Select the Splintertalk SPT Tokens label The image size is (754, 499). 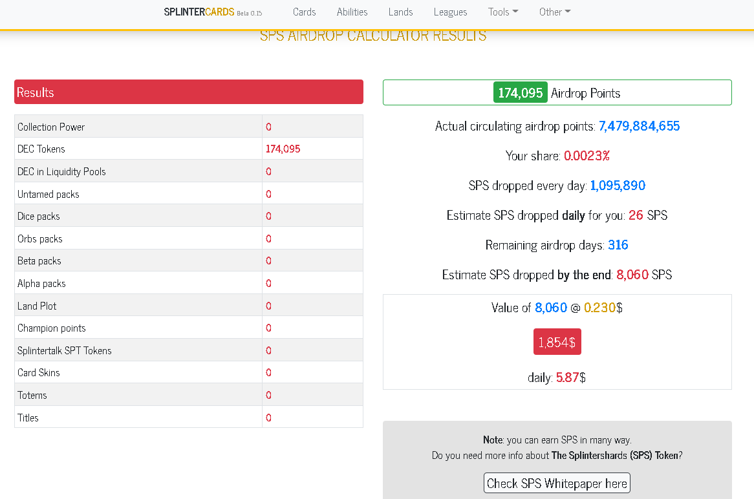(x=65, y=351)
